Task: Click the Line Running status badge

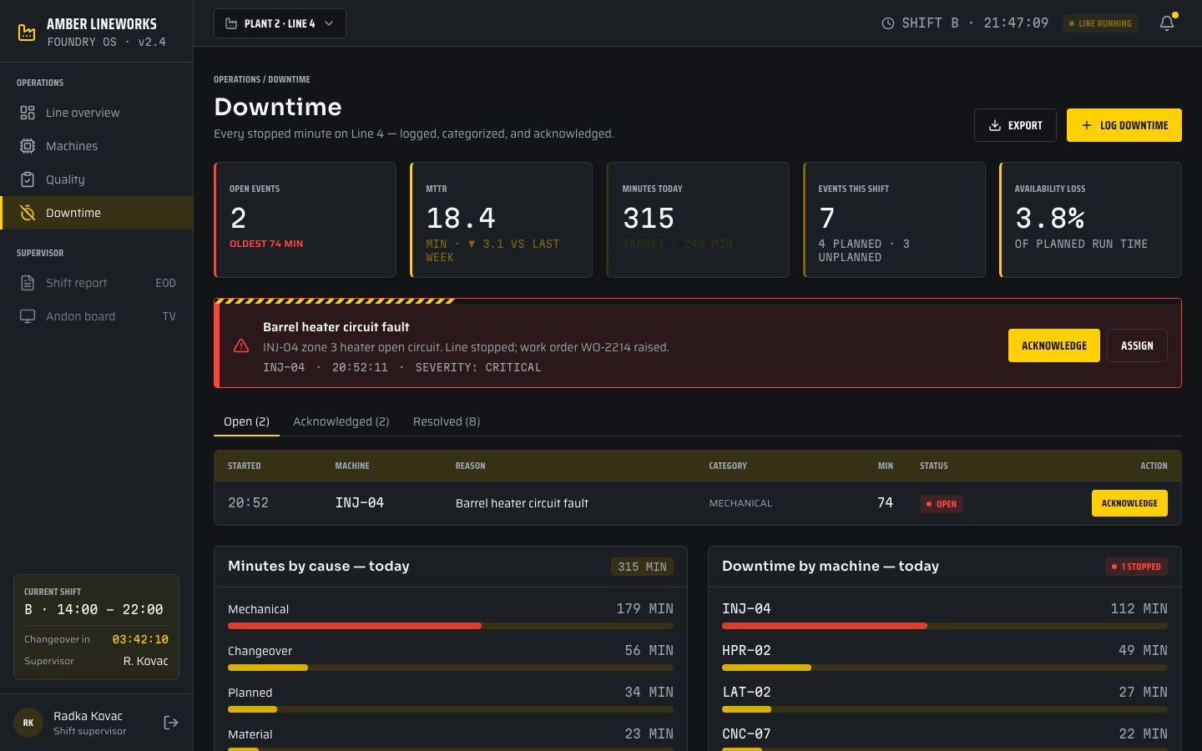Action: click(x=1100, y=23)
